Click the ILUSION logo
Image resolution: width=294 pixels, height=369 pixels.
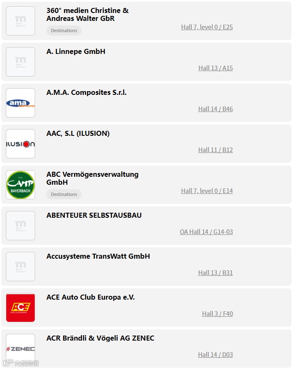pyautogui.click(x=20, y=144)
